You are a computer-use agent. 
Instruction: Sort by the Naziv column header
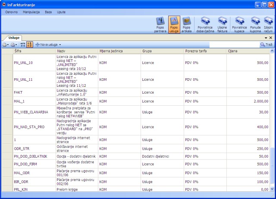(x=77, y=51)
